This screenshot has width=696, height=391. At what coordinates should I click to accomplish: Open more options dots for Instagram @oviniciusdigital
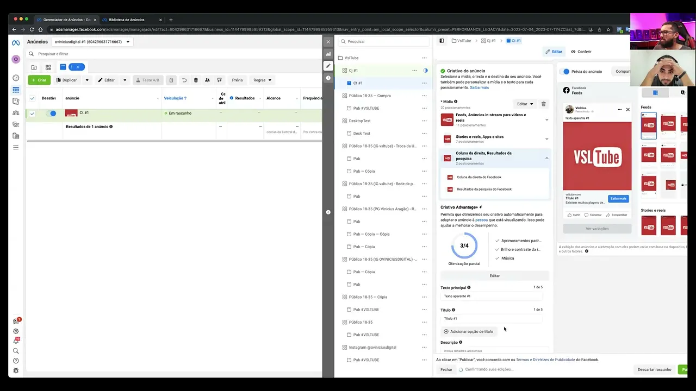pyautogui.click(x=424, y=347)
